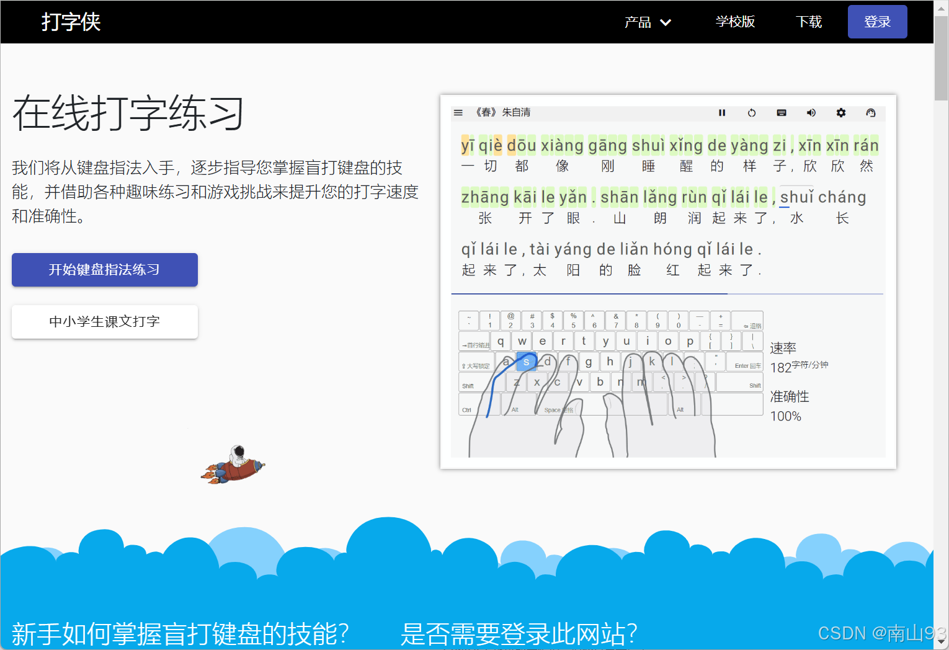The height and width of the screenshot is (650, 949).
Task: Click the P key on virtual keyboard
Action: click(x=690, y=341)
